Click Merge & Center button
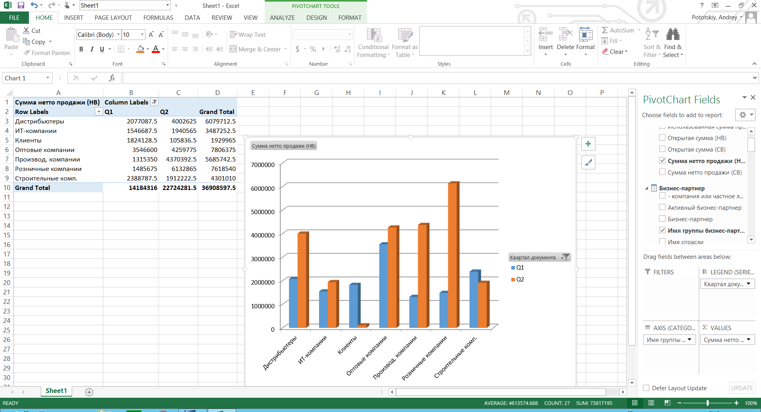Screen dimensions: 761x412 pos(255,49)
